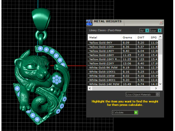Close the Metal Weights panel
This screenshot has height=131, width=175.
tap(161, 23)
